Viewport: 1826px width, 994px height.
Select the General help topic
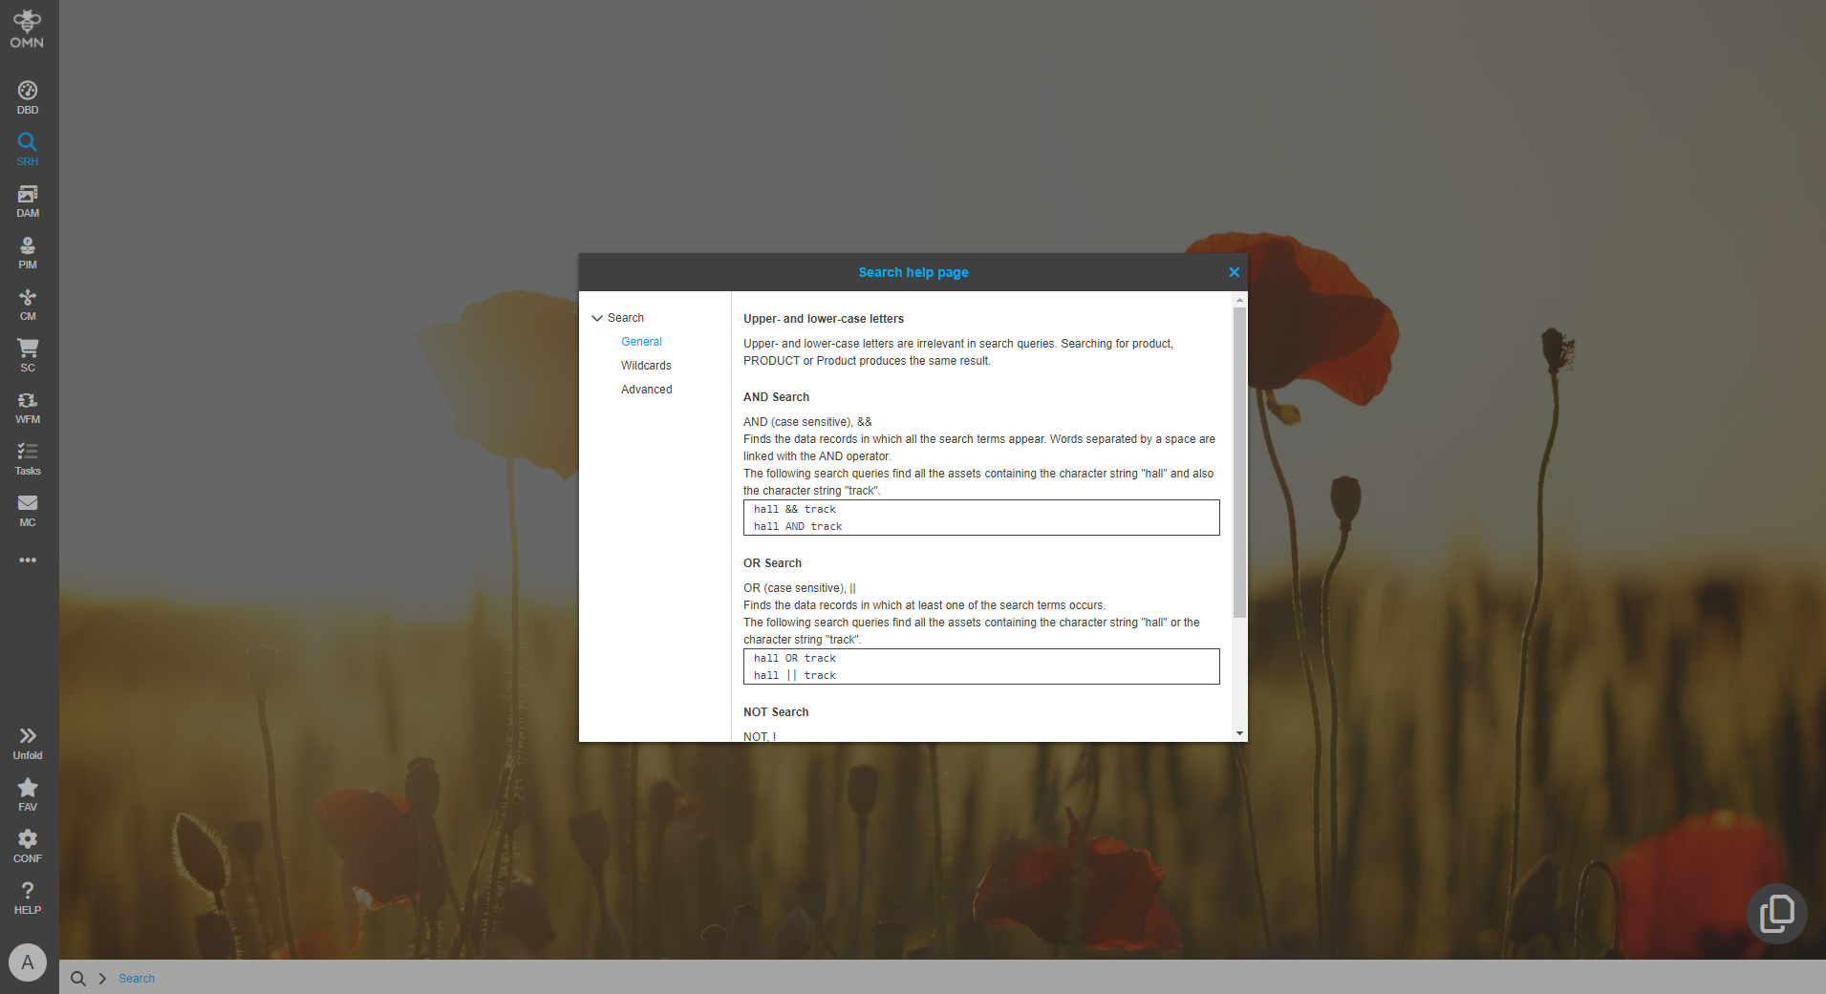point(641,341)
